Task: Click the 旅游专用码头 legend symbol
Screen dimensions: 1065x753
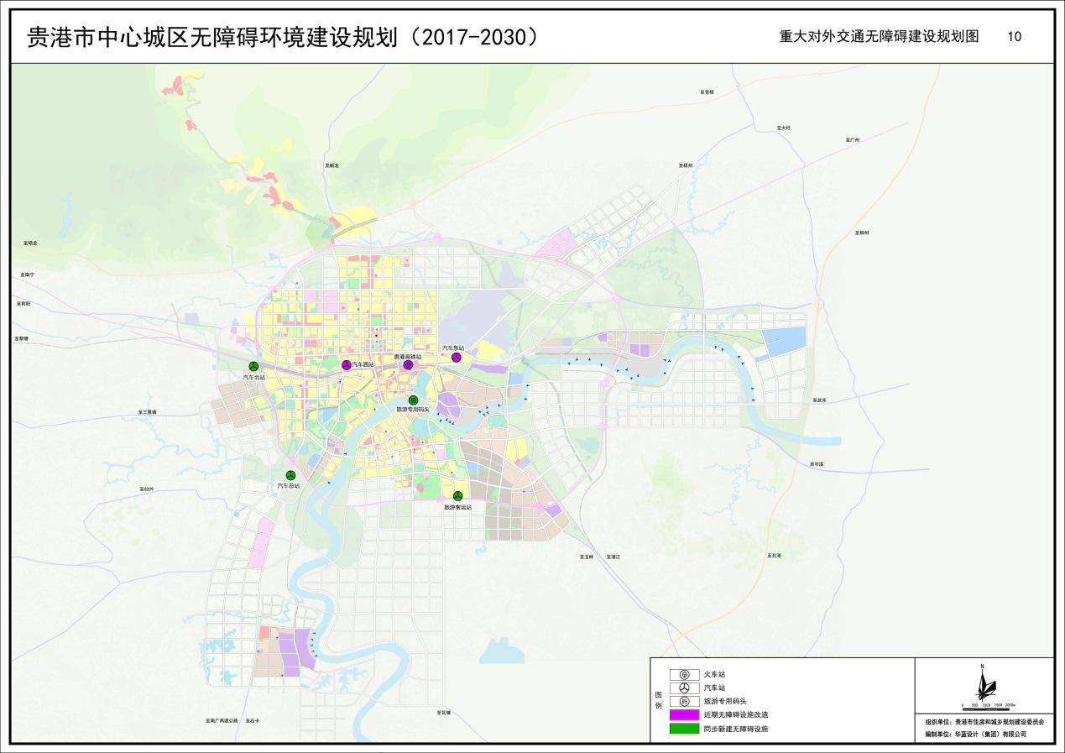Action: pos(685,700)
